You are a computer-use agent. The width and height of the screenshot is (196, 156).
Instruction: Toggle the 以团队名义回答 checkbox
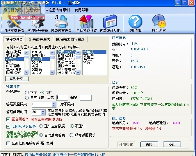point(8,126)
